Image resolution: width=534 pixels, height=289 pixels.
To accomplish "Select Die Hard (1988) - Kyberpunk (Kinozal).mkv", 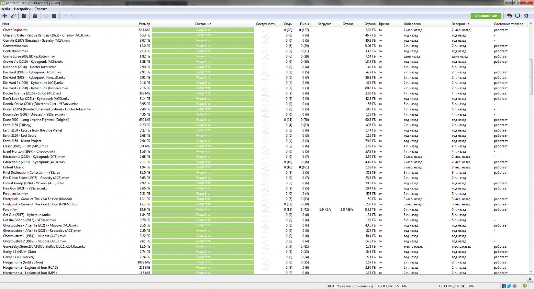I will click(x=34, y=78).
